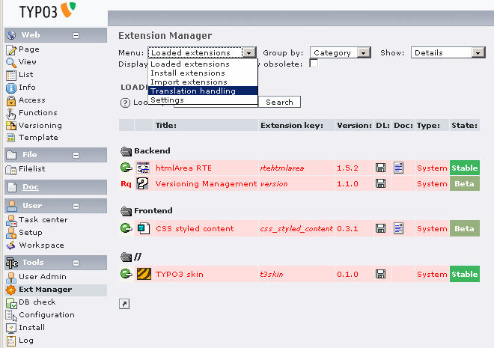Click the download icon for TYPO3 skin
494x348 pixels.
tap(381, 274)
